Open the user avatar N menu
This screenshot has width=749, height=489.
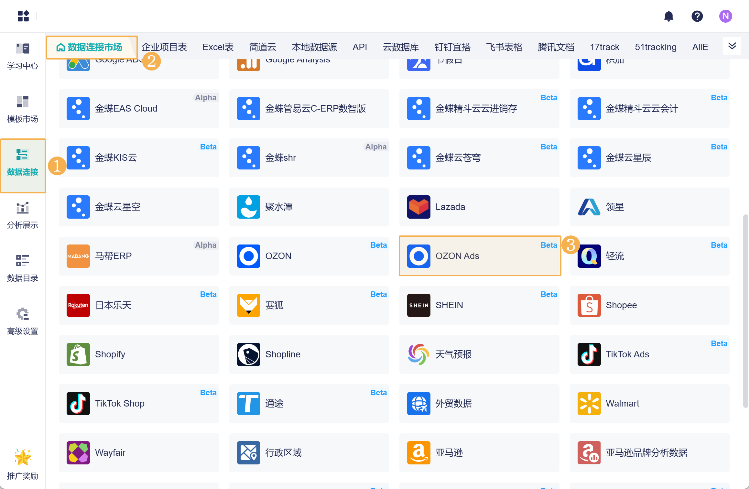[725, 16]
